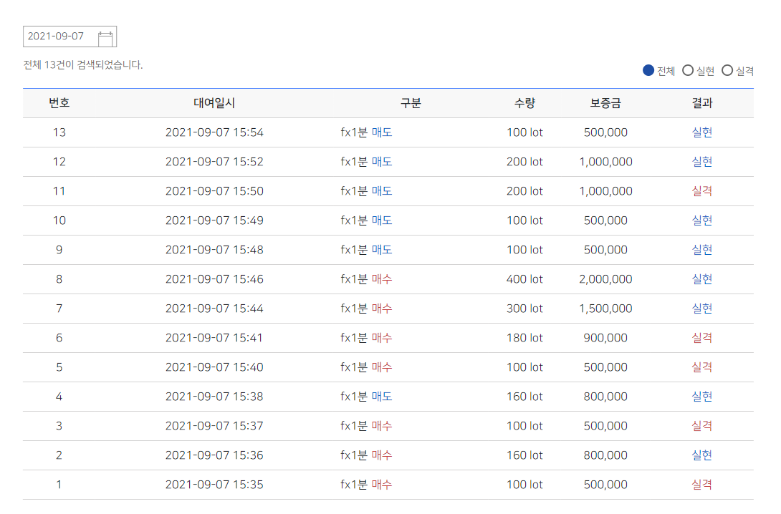The width and height of the screenshot is (781, 514).
Task: Click the 결과 column header
Action: [702, 103]
